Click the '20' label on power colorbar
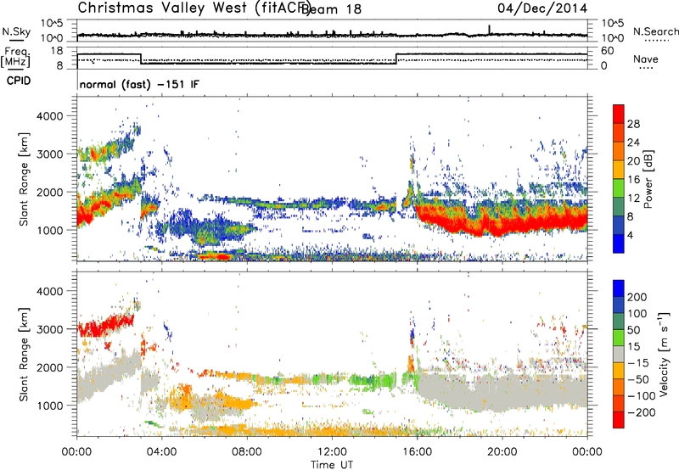The height and width of the screenshot is (470, 679). point(633,161)
